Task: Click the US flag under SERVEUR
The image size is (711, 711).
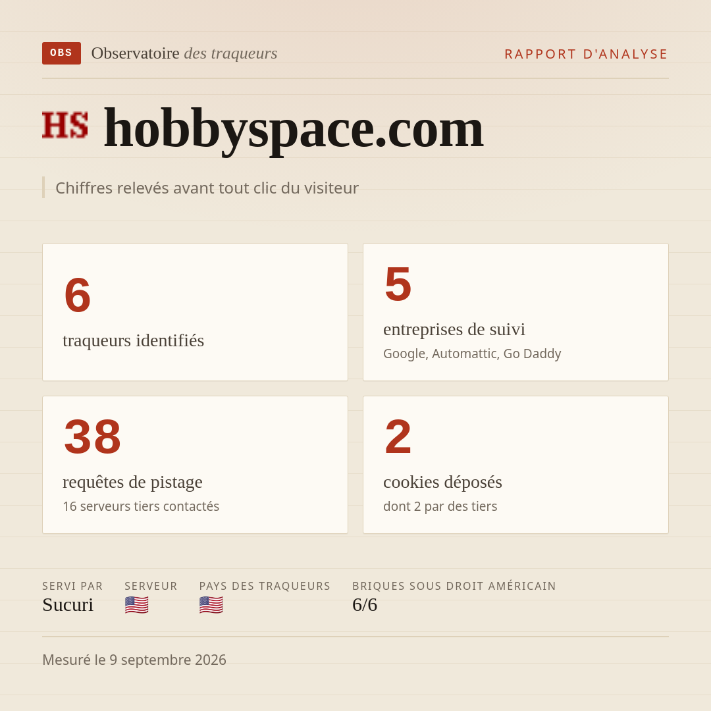Action: [136, 605]
